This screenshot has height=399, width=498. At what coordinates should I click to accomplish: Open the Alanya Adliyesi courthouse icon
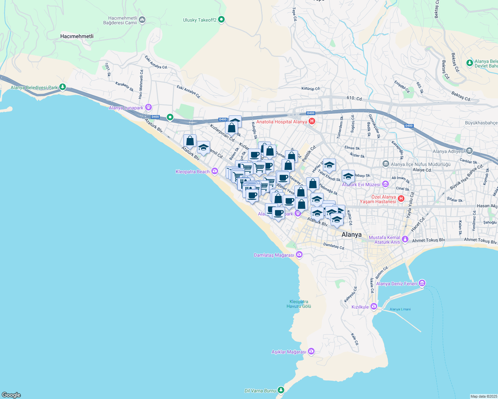(x=469, y=151)
